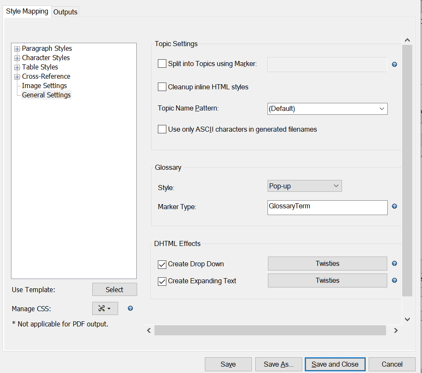Click help icon next to Split into Topics
This screenshot has height=373, width=422.
pos(394,65)
